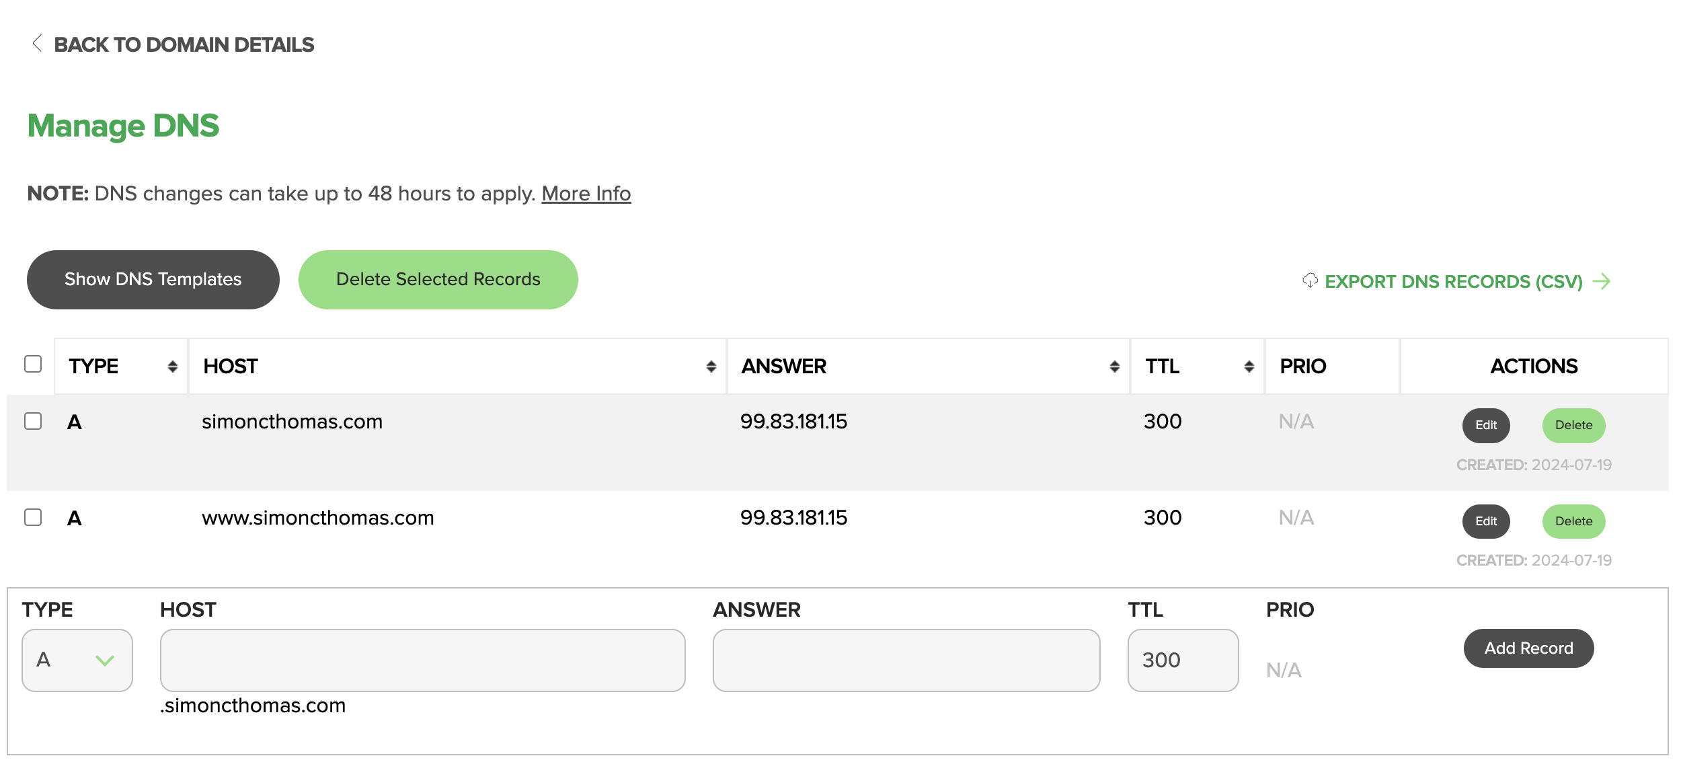Open the More Info link
The image size is (1681, 760).
pos(586,194)
